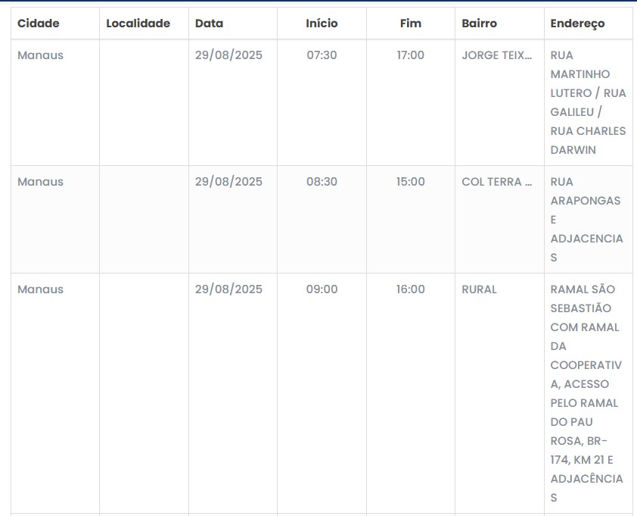Click the RUA ARAPONGAS address cell
Screen dimensions: 637x516
pos(586,220)
